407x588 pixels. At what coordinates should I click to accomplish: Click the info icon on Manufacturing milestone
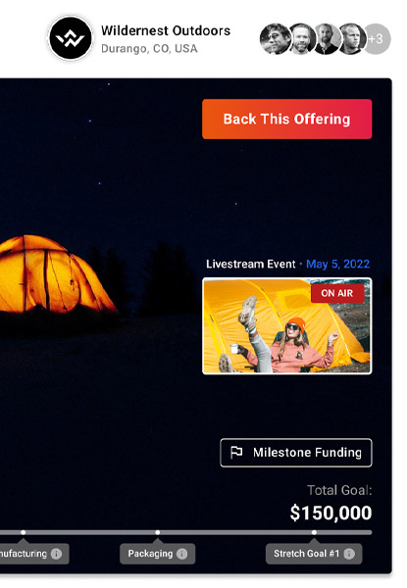(x=56, y=554)
